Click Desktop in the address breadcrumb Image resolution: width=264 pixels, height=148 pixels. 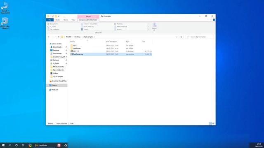[78, 37]
